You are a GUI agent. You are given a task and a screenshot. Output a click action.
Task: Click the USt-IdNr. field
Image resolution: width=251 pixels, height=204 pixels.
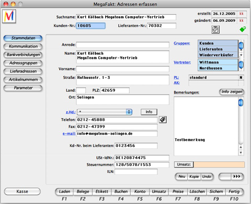point(142,158)
